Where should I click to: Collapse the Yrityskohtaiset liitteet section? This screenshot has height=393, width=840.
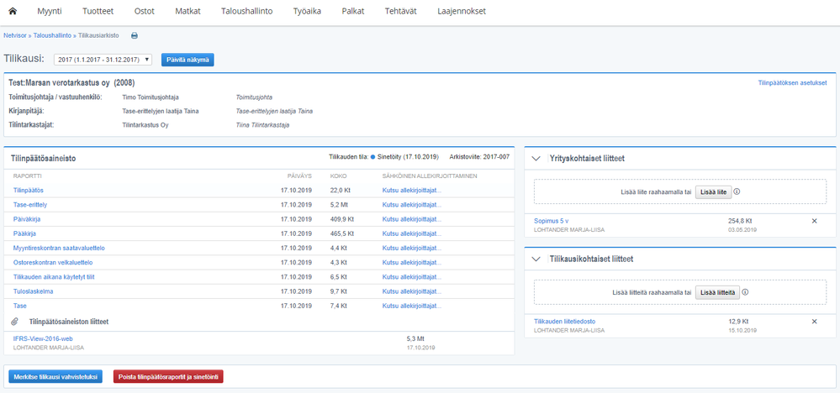coord(536,159)
